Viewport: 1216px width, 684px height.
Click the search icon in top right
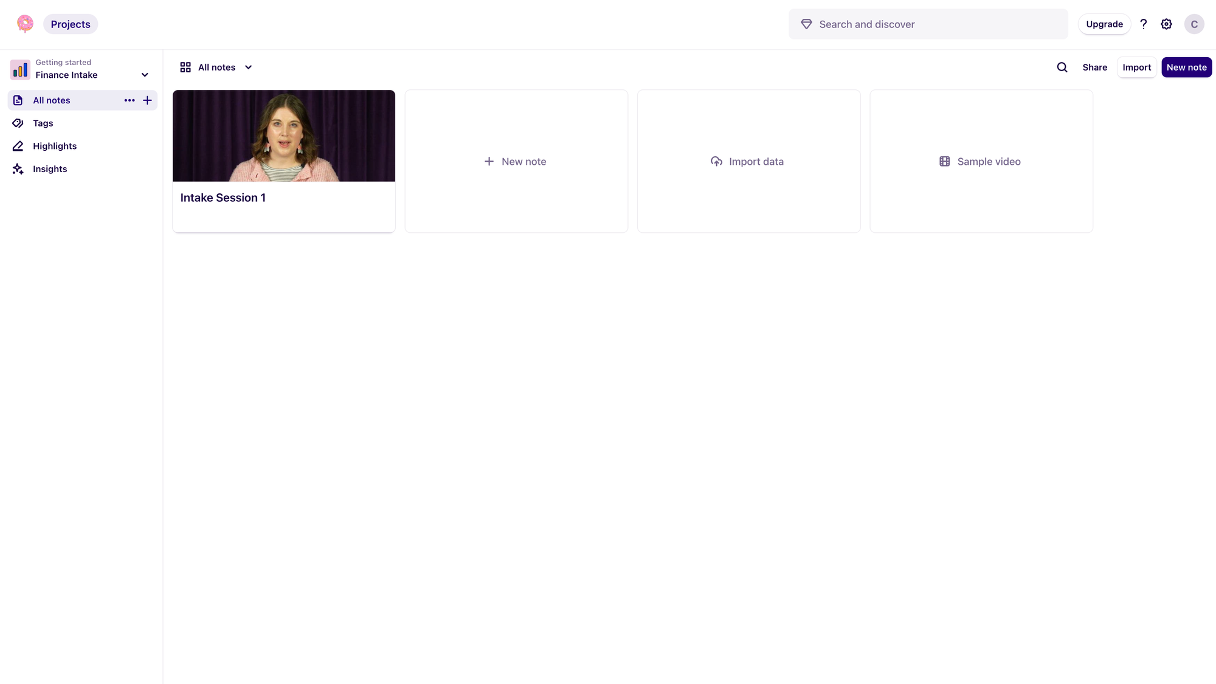(x=1062, y=67)
